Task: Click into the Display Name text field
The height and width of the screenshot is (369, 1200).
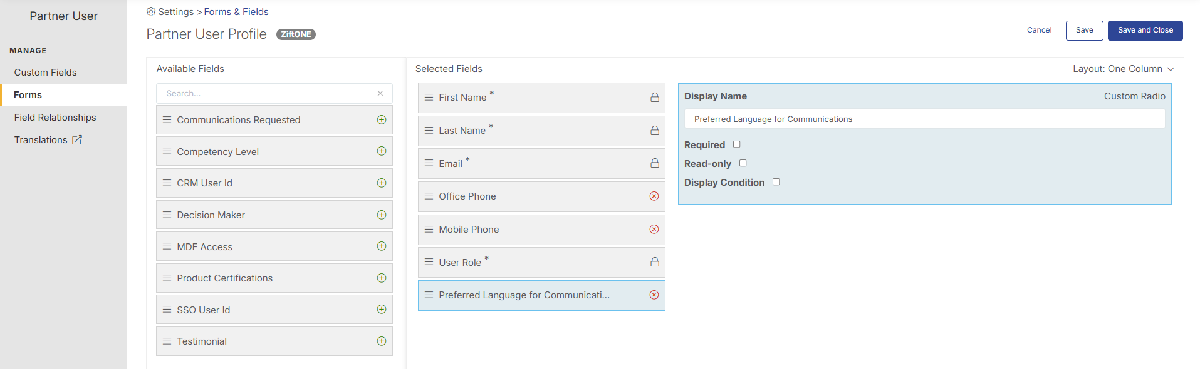Action: (x=924, y=119)
